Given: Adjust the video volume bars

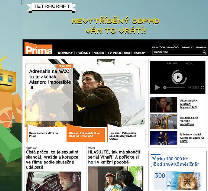Looking at the screenshot, I should pyautogui.click(x=196, y=87).
